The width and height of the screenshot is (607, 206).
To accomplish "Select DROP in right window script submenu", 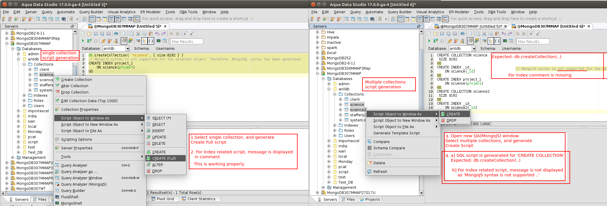I will click(x=454, y=120).
